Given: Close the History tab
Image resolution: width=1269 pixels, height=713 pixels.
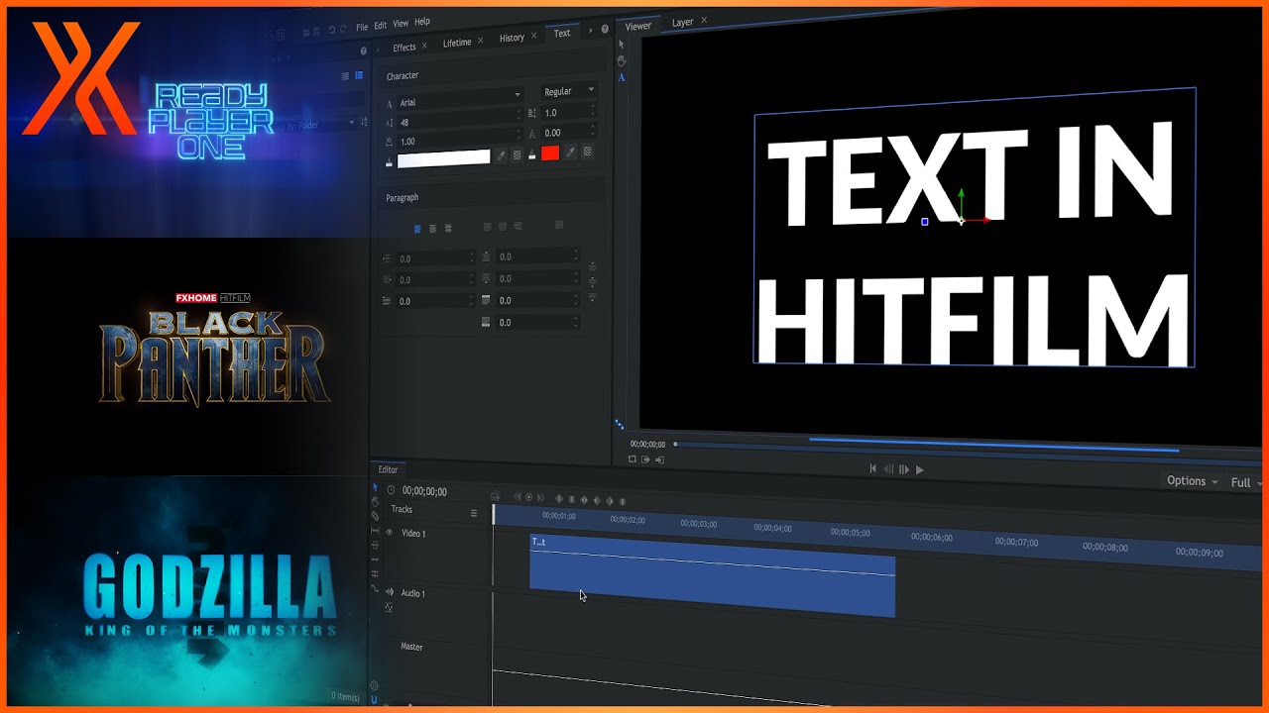Looking at the screenshot, I should (534, 36).
